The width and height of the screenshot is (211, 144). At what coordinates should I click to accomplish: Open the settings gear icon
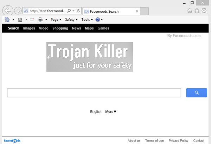pyautogui.click(x=204, y=11)
